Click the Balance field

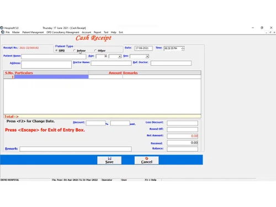click(182, 149)
